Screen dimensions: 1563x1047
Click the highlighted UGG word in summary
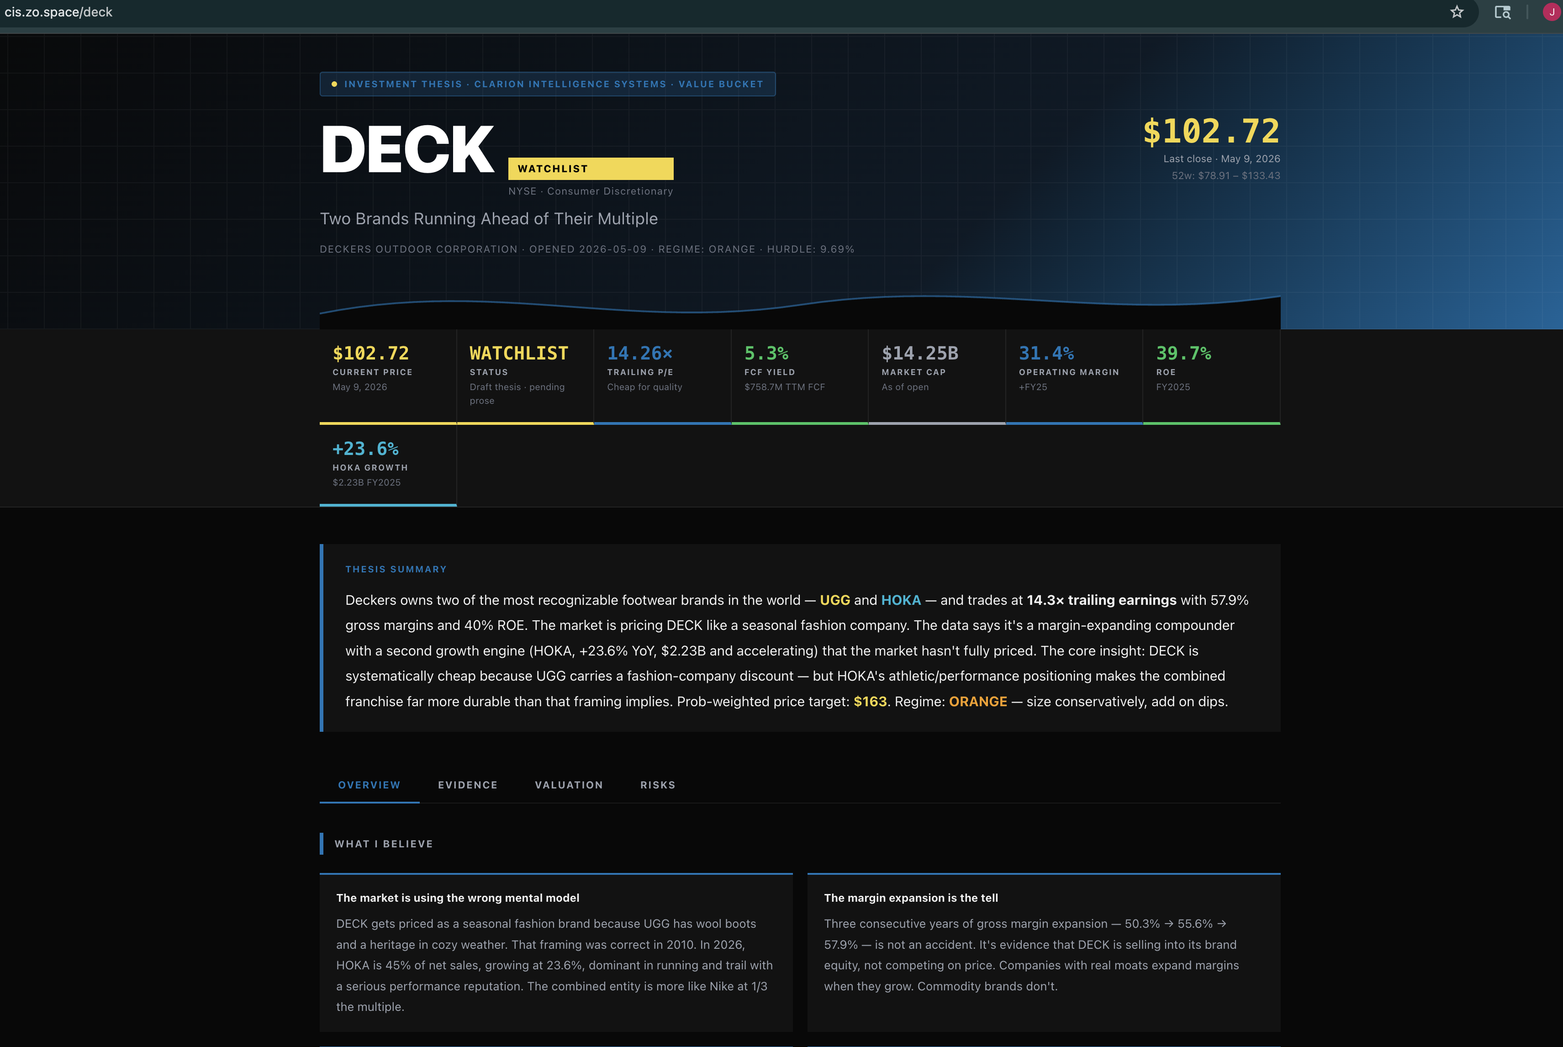pyautogui.click(x=834, y=600)
